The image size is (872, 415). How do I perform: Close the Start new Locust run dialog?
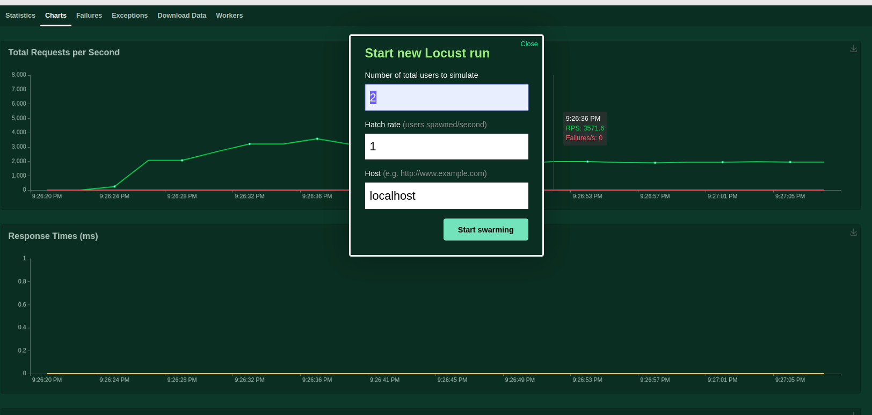point(529,44)
